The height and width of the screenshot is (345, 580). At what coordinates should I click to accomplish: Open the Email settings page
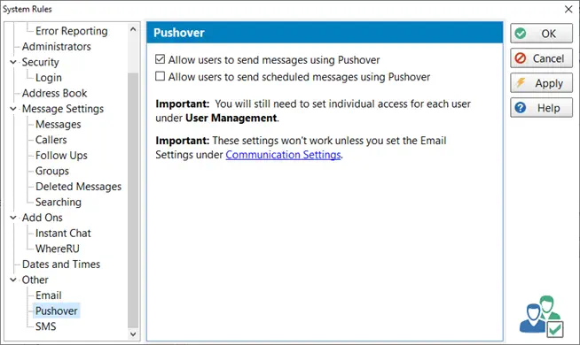pyautogui.click(x=49, y=295)
